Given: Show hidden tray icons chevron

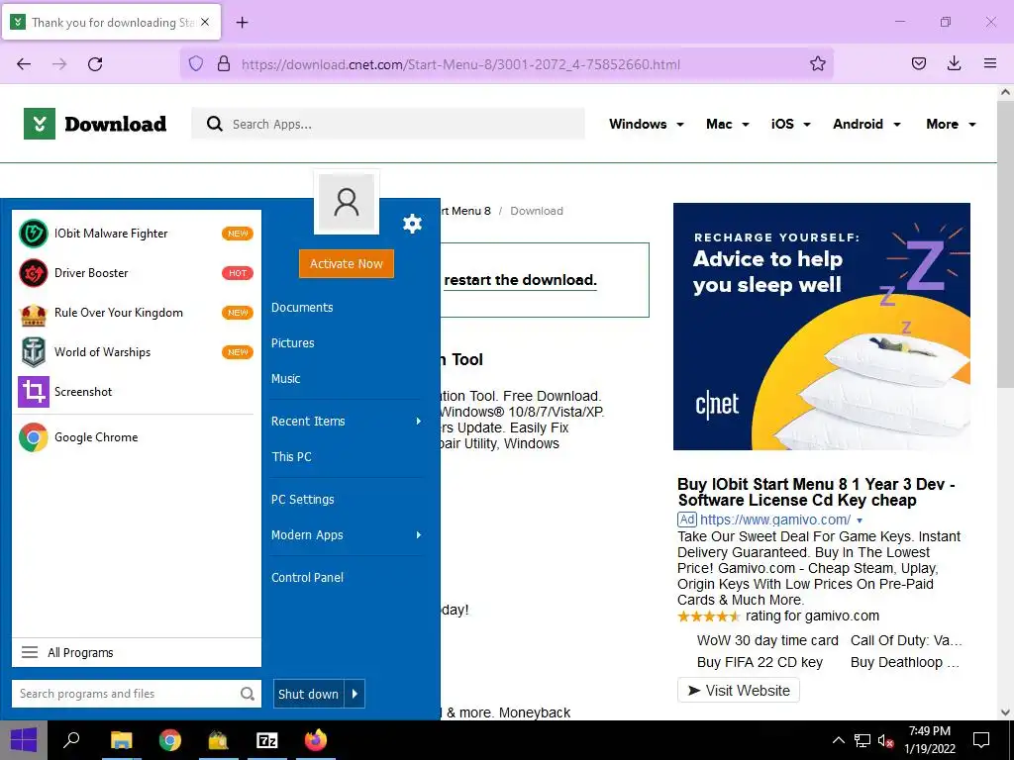Looking at the screenshot, I should tap(838, 740).
